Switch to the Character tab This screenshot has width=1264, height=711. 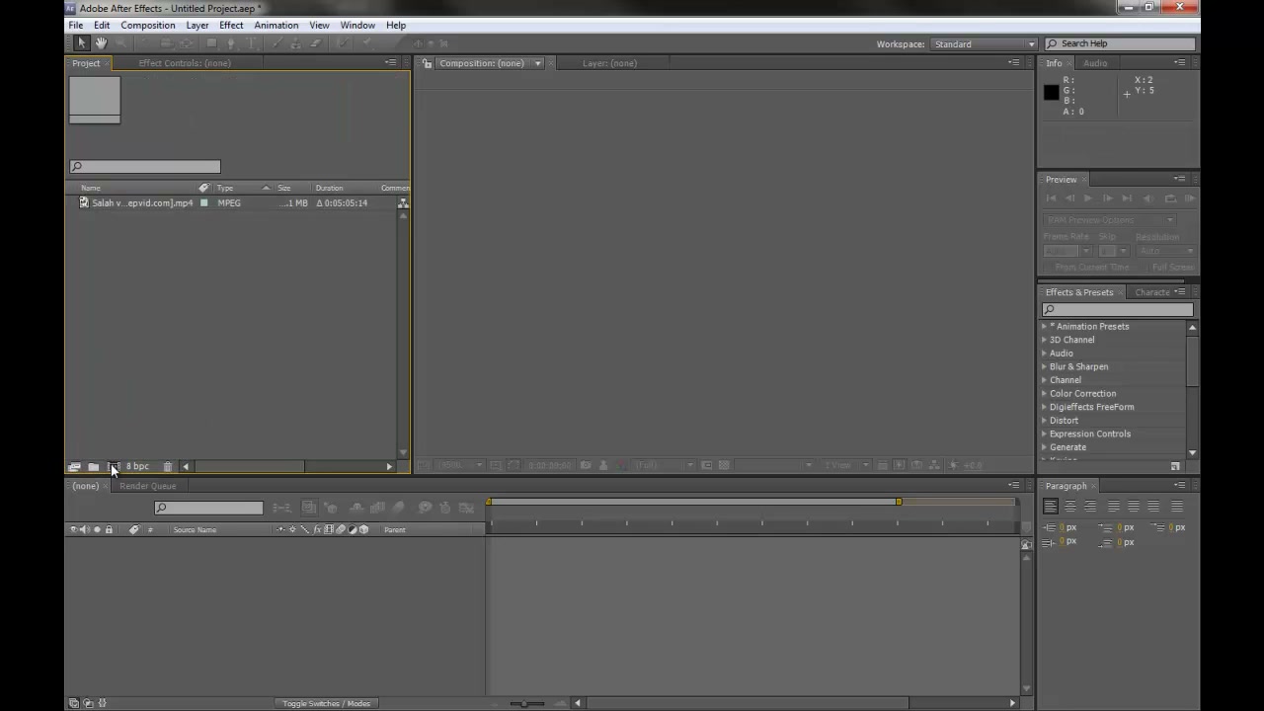(1151, 292)
